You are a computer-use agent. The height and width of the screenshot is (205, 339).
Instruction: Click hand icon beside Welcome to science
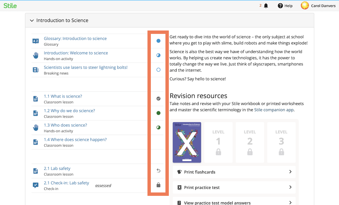click(x=36, y=55)
